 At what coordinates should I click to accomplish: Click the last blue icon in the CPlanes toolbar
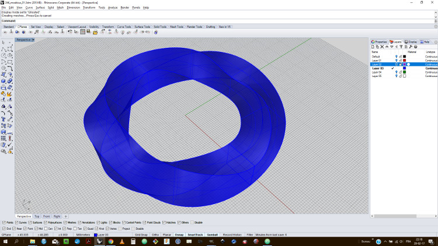[x=156, y=32]
